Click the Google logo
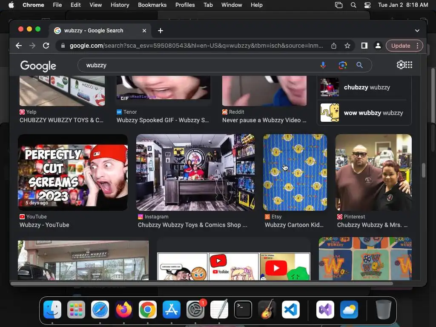The width and height of the screenshot is (436, 327). pyautogui.click(x=38, y=66)
